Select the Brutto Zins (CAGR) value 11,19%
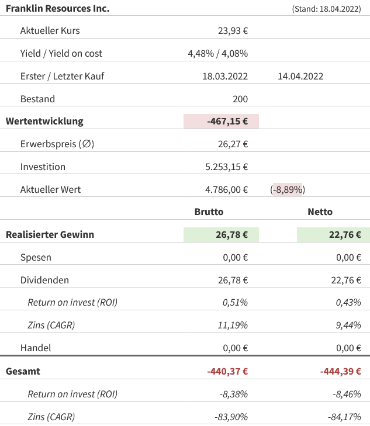The height and width of the screenshot is (426, 370). click(x=233, y=325)
